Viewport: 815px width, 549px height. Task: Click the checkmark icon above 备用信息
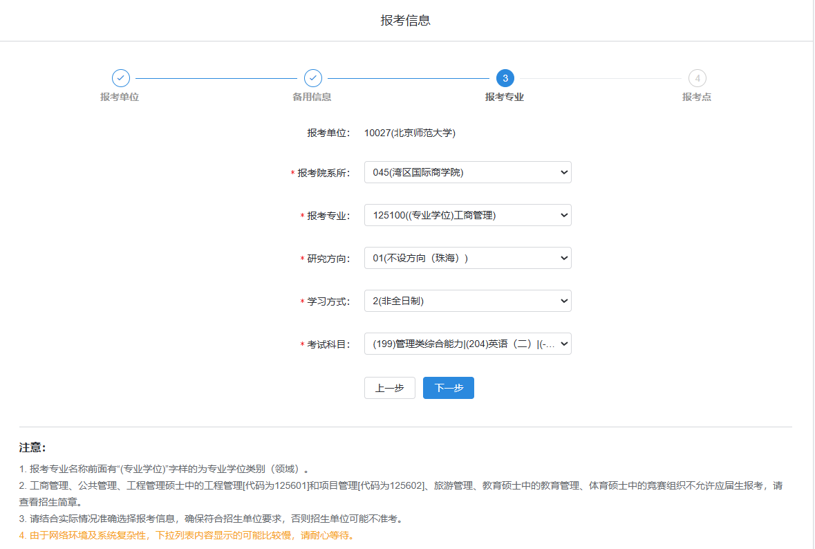coord(314,78)
